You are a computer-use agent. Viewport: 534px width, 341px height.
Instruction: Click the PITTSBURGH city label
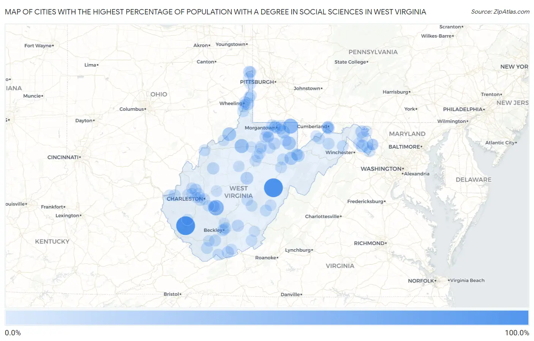257,82
